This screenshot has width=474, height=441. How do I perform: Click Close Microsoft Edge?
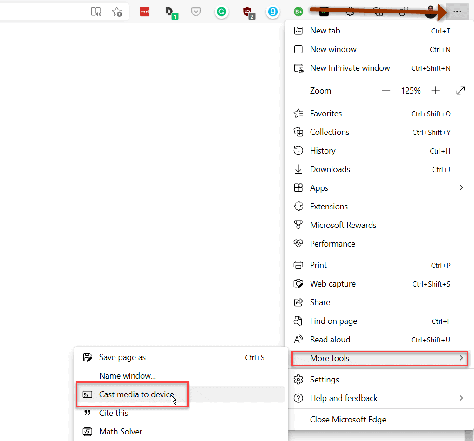coord(348,420)
